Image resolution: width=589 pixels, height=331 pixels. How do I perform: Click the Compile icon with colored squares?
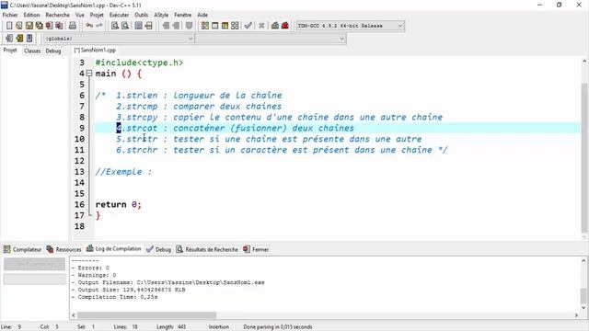click(x=204, y=26)
